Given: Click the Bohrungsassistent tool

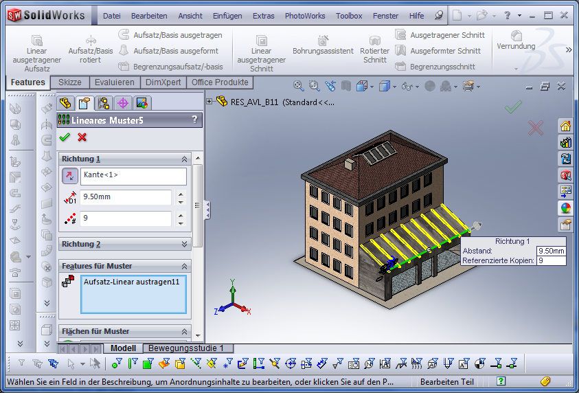Looking at the screenshot, I should click(323, 45).
